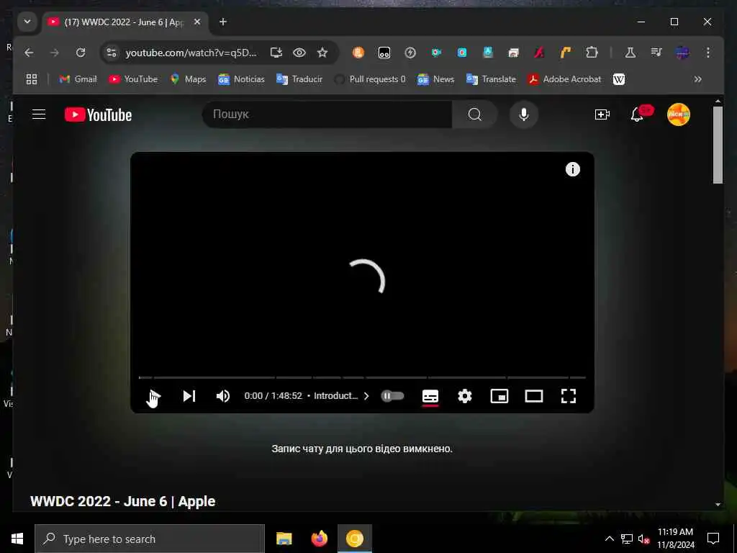The image size is (737, 553).
Task: Enter full screen mode
Action: point(569,397)
